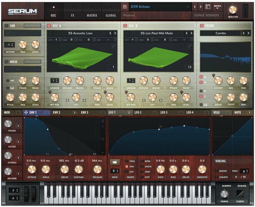Viewport: 255px width, 207px height.
Task: Select next filter type arrow
Action: click(x=248, y=33)
